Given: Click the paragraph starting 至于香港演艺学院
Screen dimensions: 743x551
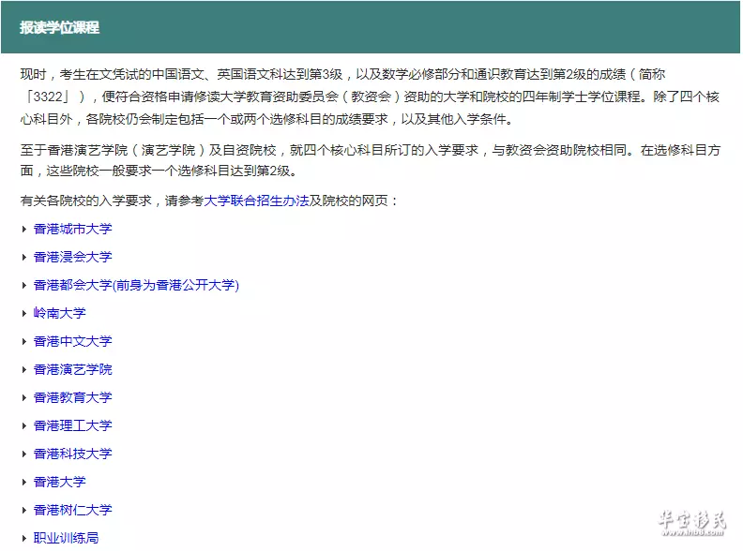Looking at the screenshot, I should (370, 160).
